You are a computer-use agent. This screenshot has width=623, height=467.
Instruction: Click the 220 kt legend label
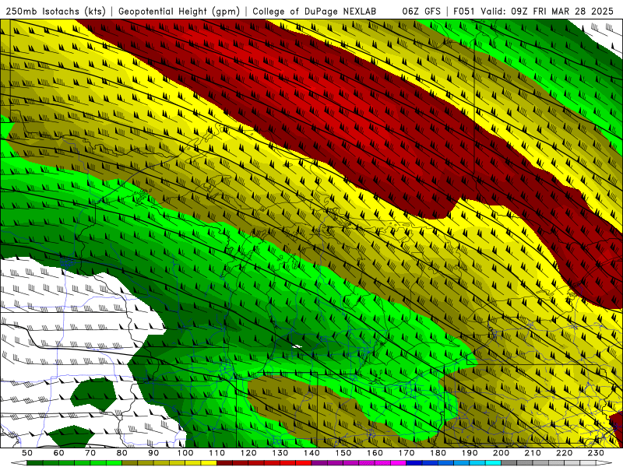564,453
